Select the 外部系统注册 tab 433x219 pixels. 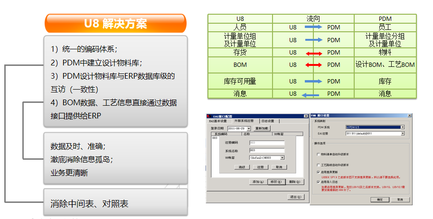(244, 121)
